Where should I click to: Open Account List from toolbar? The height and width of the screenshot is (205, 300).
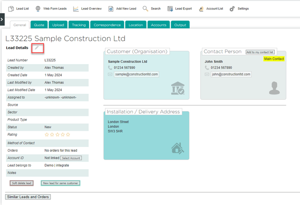201,9
